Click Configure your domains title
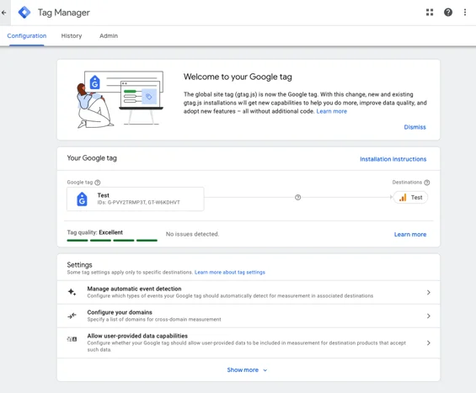Screen dimensions: 476x393 120,312
